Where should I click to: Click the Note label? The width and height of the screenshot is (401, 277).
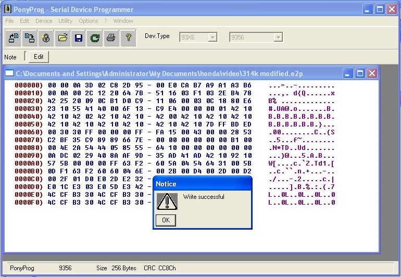tap(10, 57)
